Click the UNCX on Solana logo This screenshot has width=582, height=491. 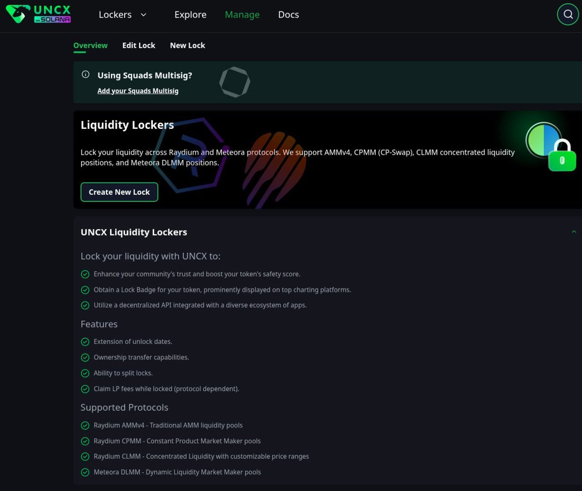pyautogui.click(x=38, y=14)
